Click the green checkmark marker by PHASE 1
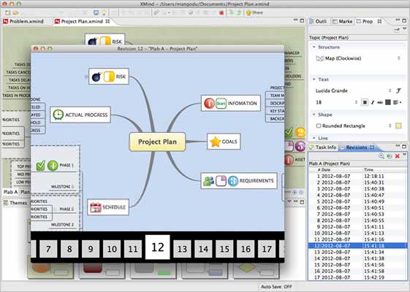Screen dimensions: 410x292 40,166
